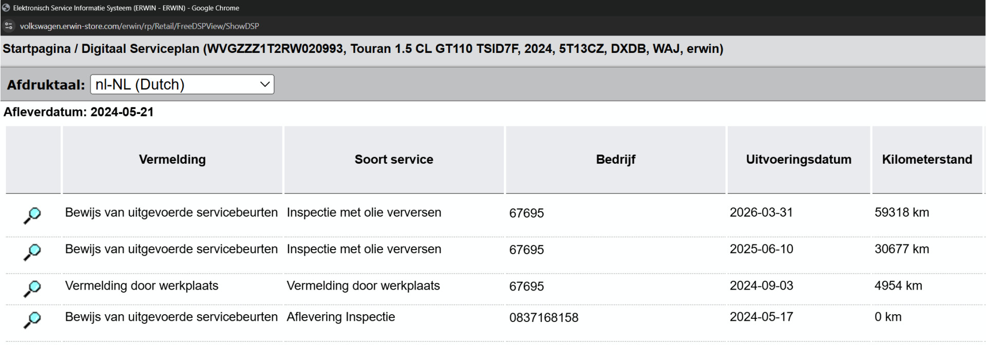Click the address bar URL field
Viewport: 986px width, 345px height.
pyautogui.click(x=139, y=26)
